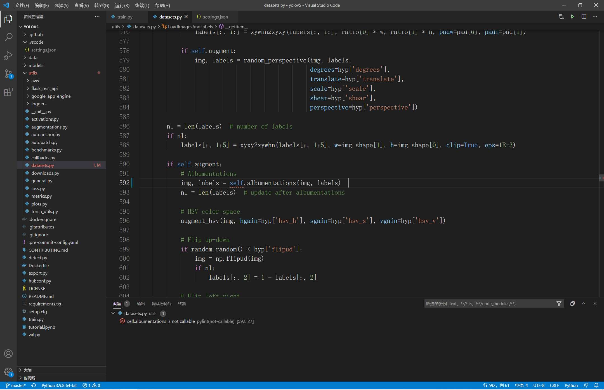Expand the models folder
This screenshot has height=390, width=604.
click(x=36, y=65)
